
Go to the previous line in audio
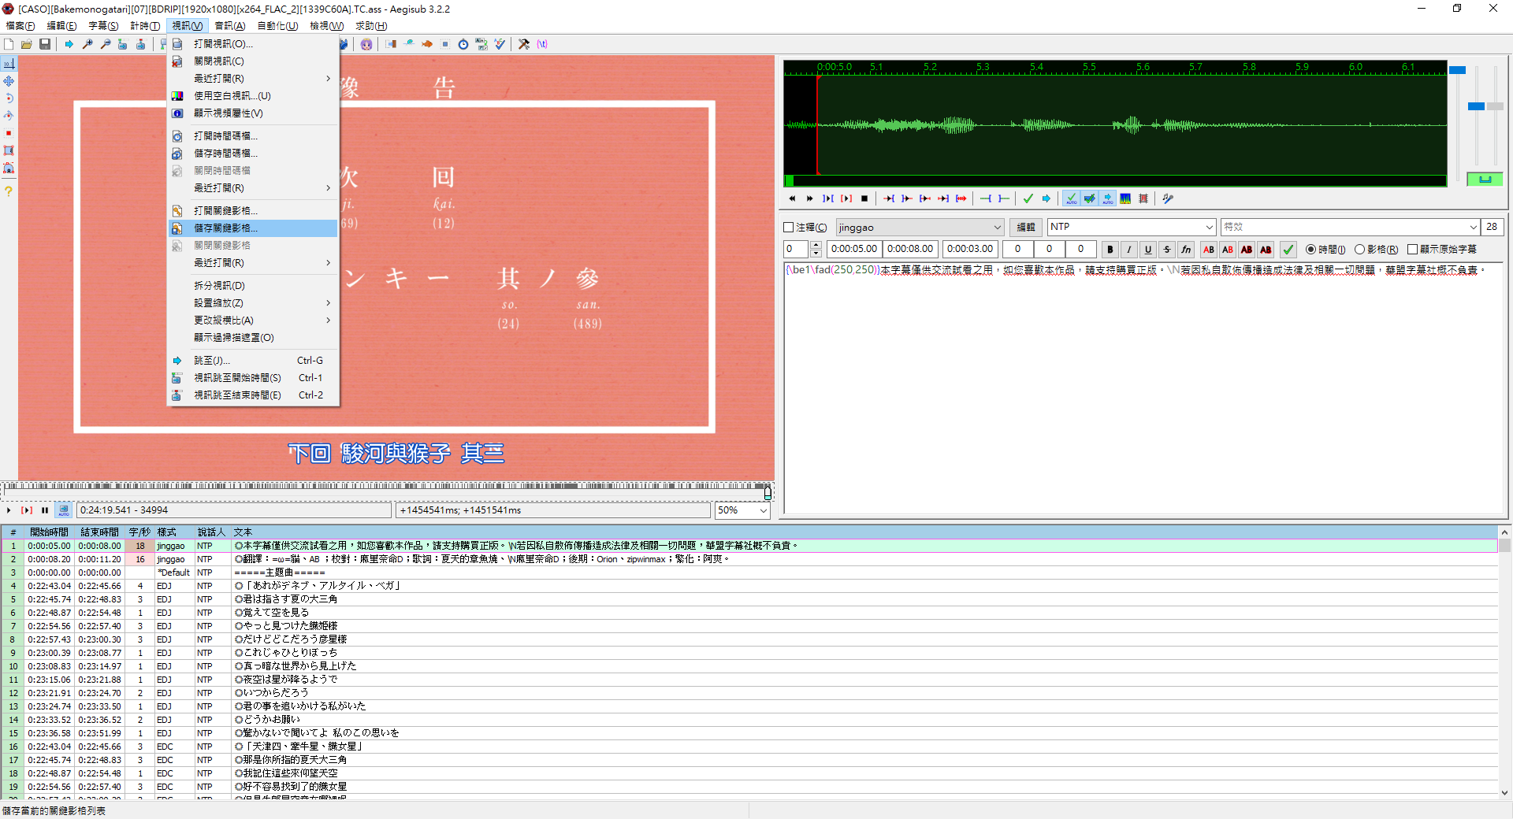pyautogui.click(x=792, y=198)
